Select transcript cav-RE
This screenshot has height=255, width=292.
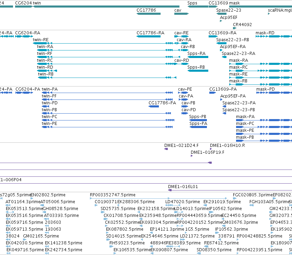[182, 33]
